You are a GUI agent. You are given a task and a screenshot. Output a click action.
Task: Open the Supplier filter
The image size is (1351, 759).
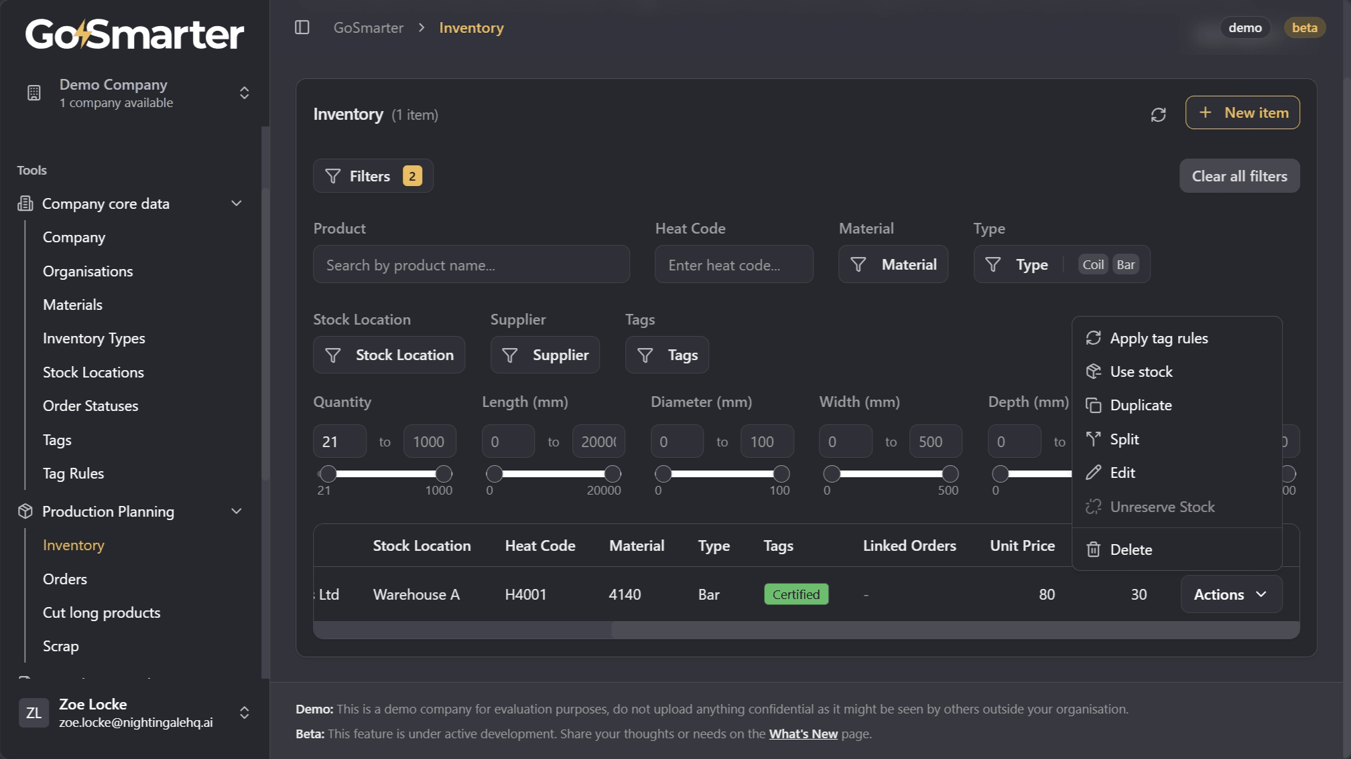coord(545,355)
